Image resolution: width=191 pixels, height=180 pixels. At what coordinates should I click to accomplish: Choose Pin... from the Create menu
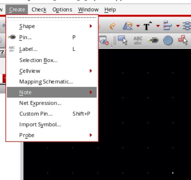pos(52,37)
